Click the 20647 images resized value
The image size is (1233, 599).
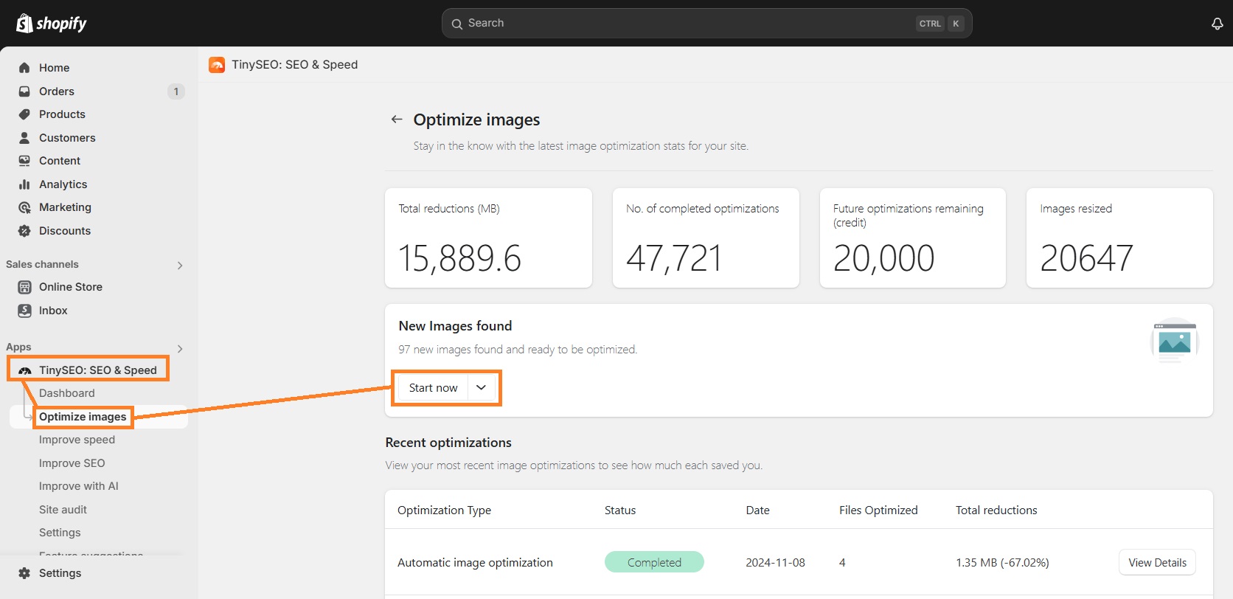pyautogui.click(x=1086, y=258)
